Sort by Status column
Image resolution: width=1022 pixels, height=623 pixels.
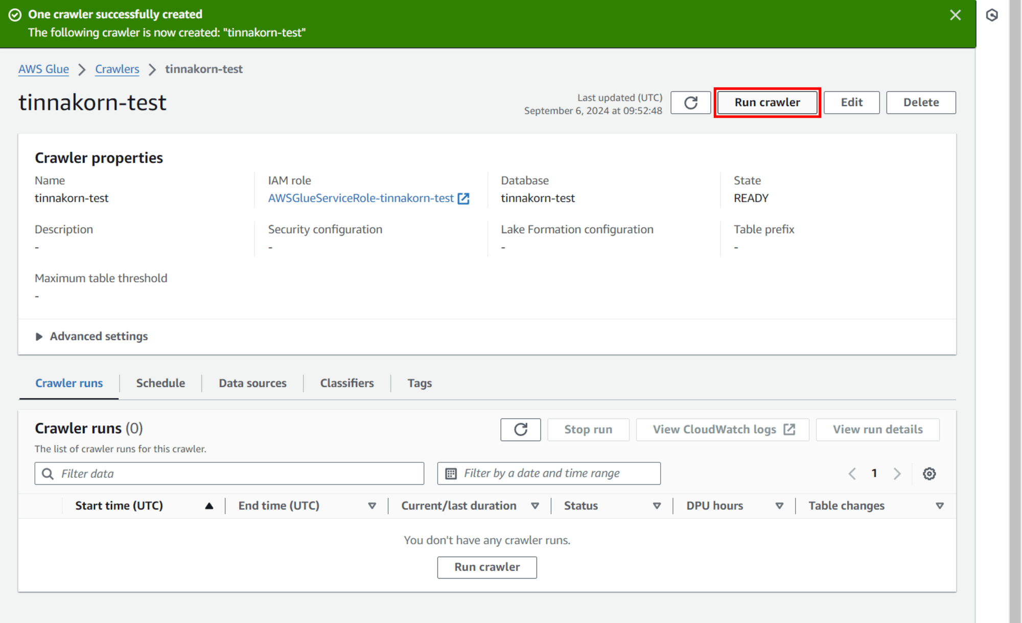click(657, 506)
